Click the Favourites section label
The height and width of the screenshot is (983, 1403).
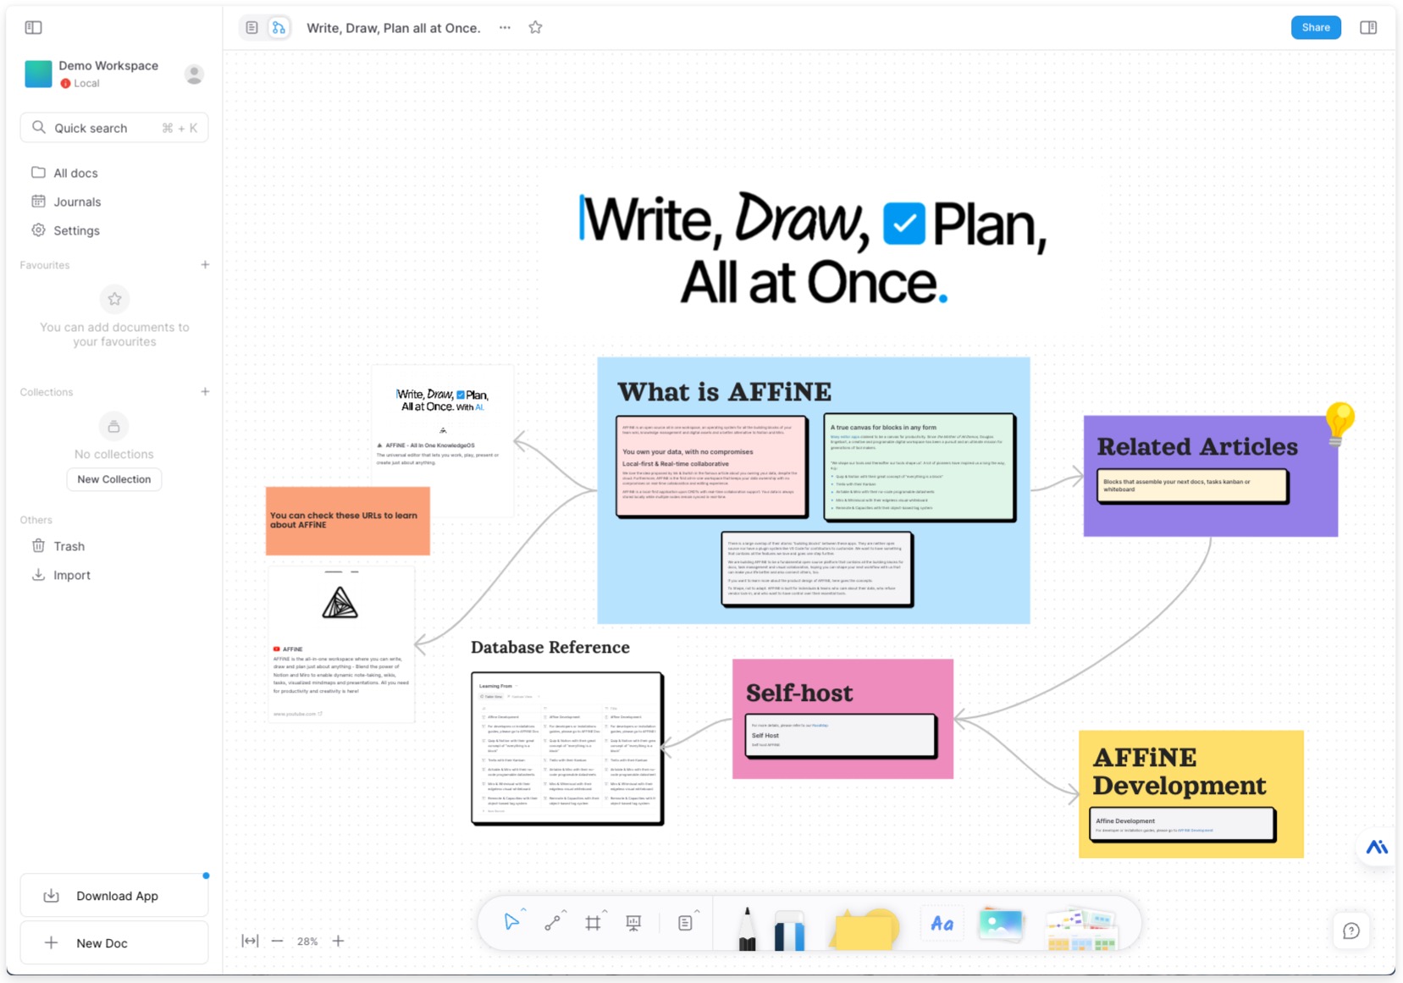(x=45, y=265)
